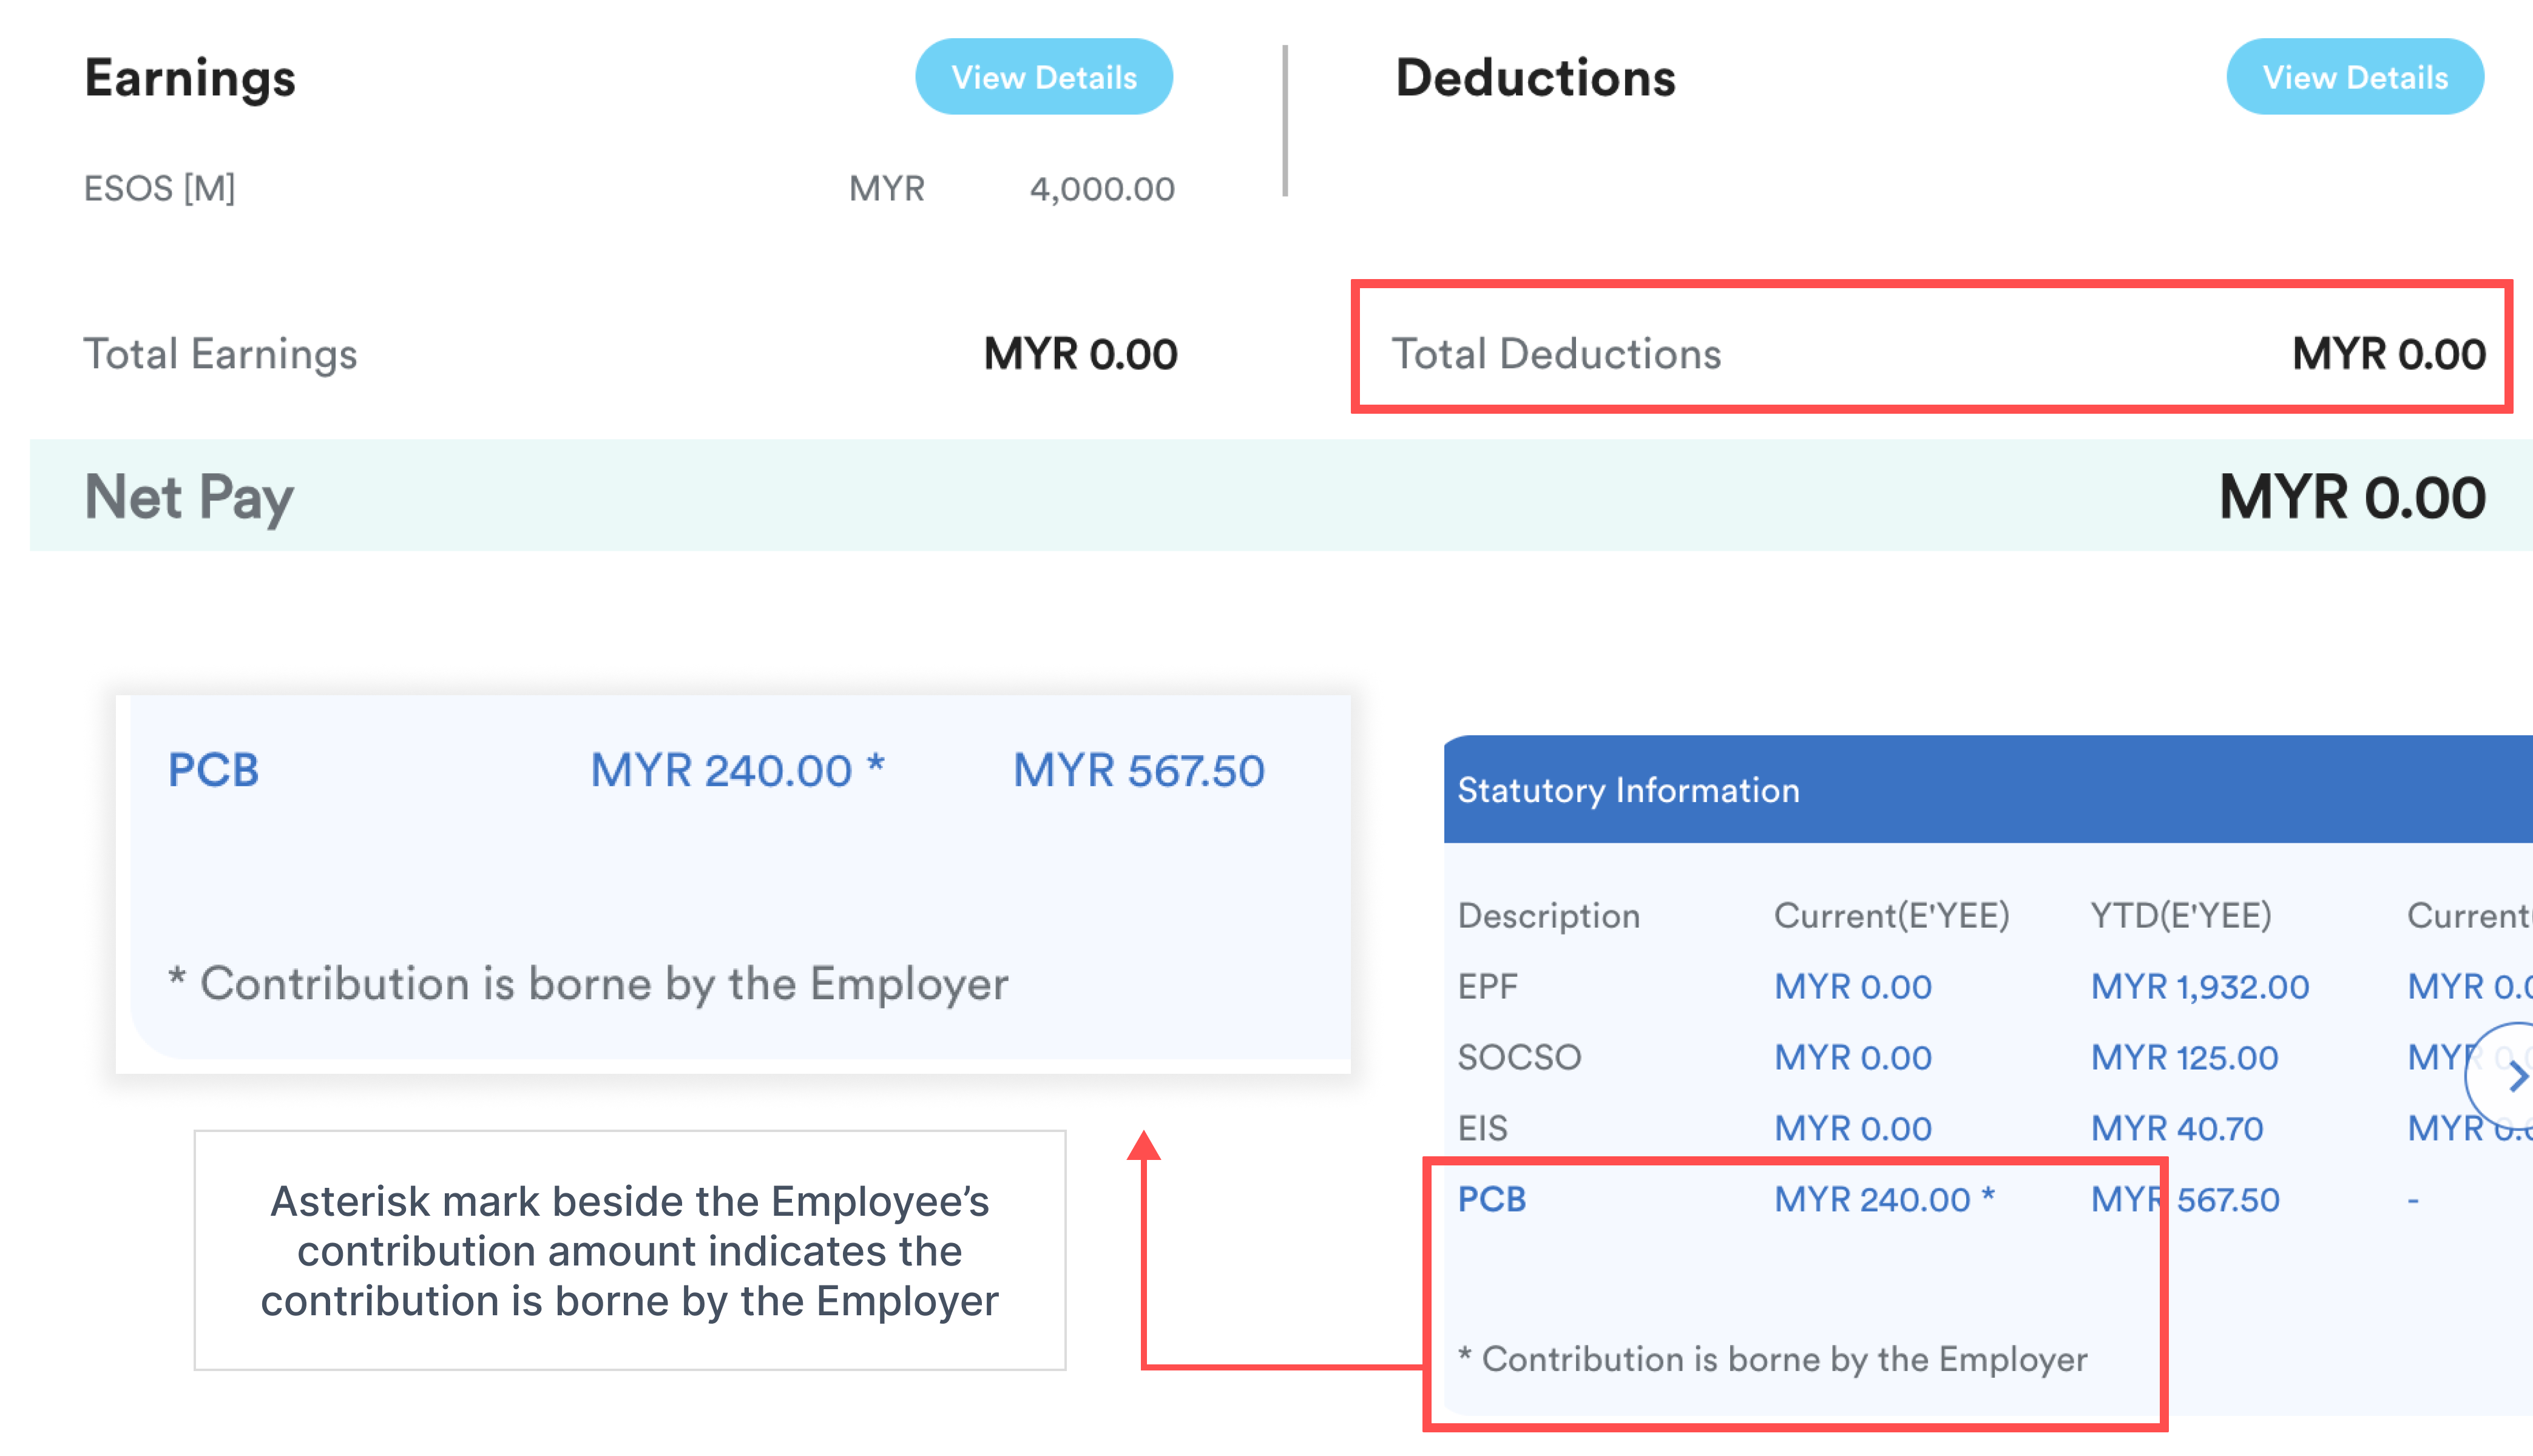
Task: Click the Description column header
Action: tap(1548, 916)
